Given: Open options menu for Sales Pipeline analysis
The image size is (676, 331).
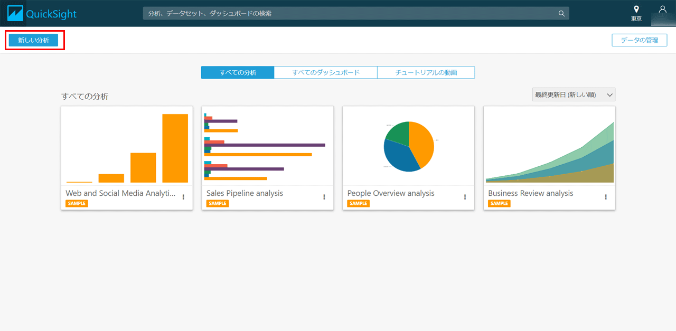Looking at the screenshot, I should [x=324, y=197].
